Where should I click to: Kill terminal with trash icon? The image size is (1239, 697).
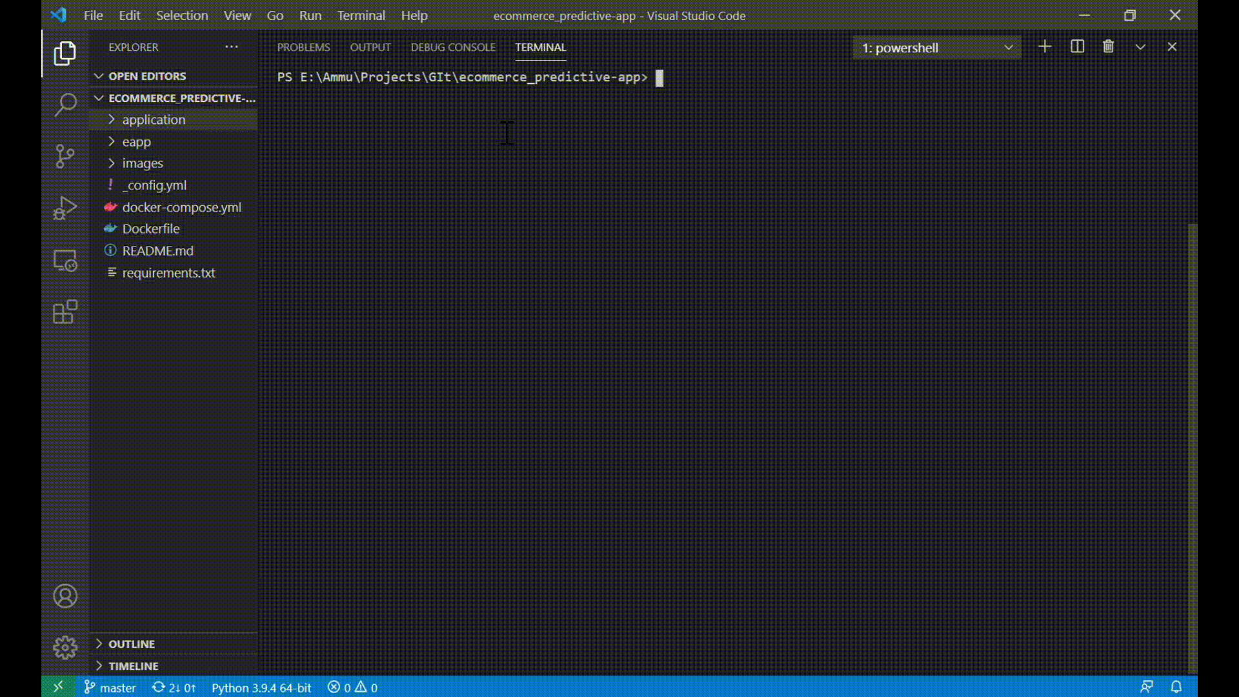tap(1108, 46)
